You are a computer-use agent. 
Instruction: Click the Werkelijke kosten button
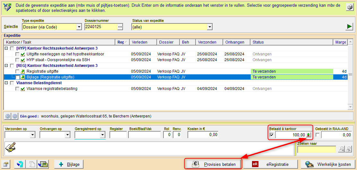click(x=328, y=164)
